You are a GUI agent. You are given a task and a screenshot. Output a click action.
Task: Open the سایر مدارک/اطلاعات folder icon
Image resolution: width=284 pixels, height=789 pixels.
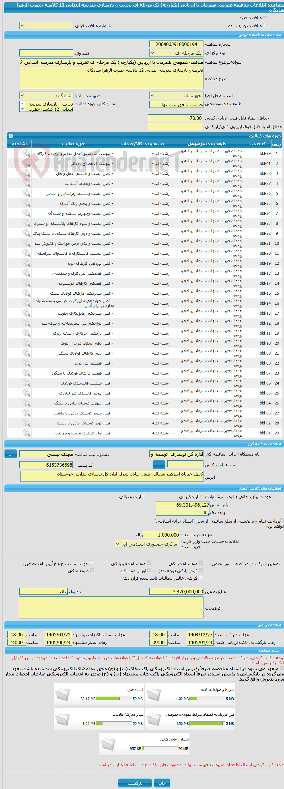tap(63, 719)
